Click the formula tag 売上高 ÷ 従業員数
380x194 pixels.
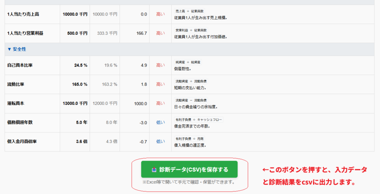[x=190, y=11]
